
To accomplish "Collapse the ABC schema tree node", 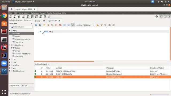I will pyautogui.click(x=10, y=31).
